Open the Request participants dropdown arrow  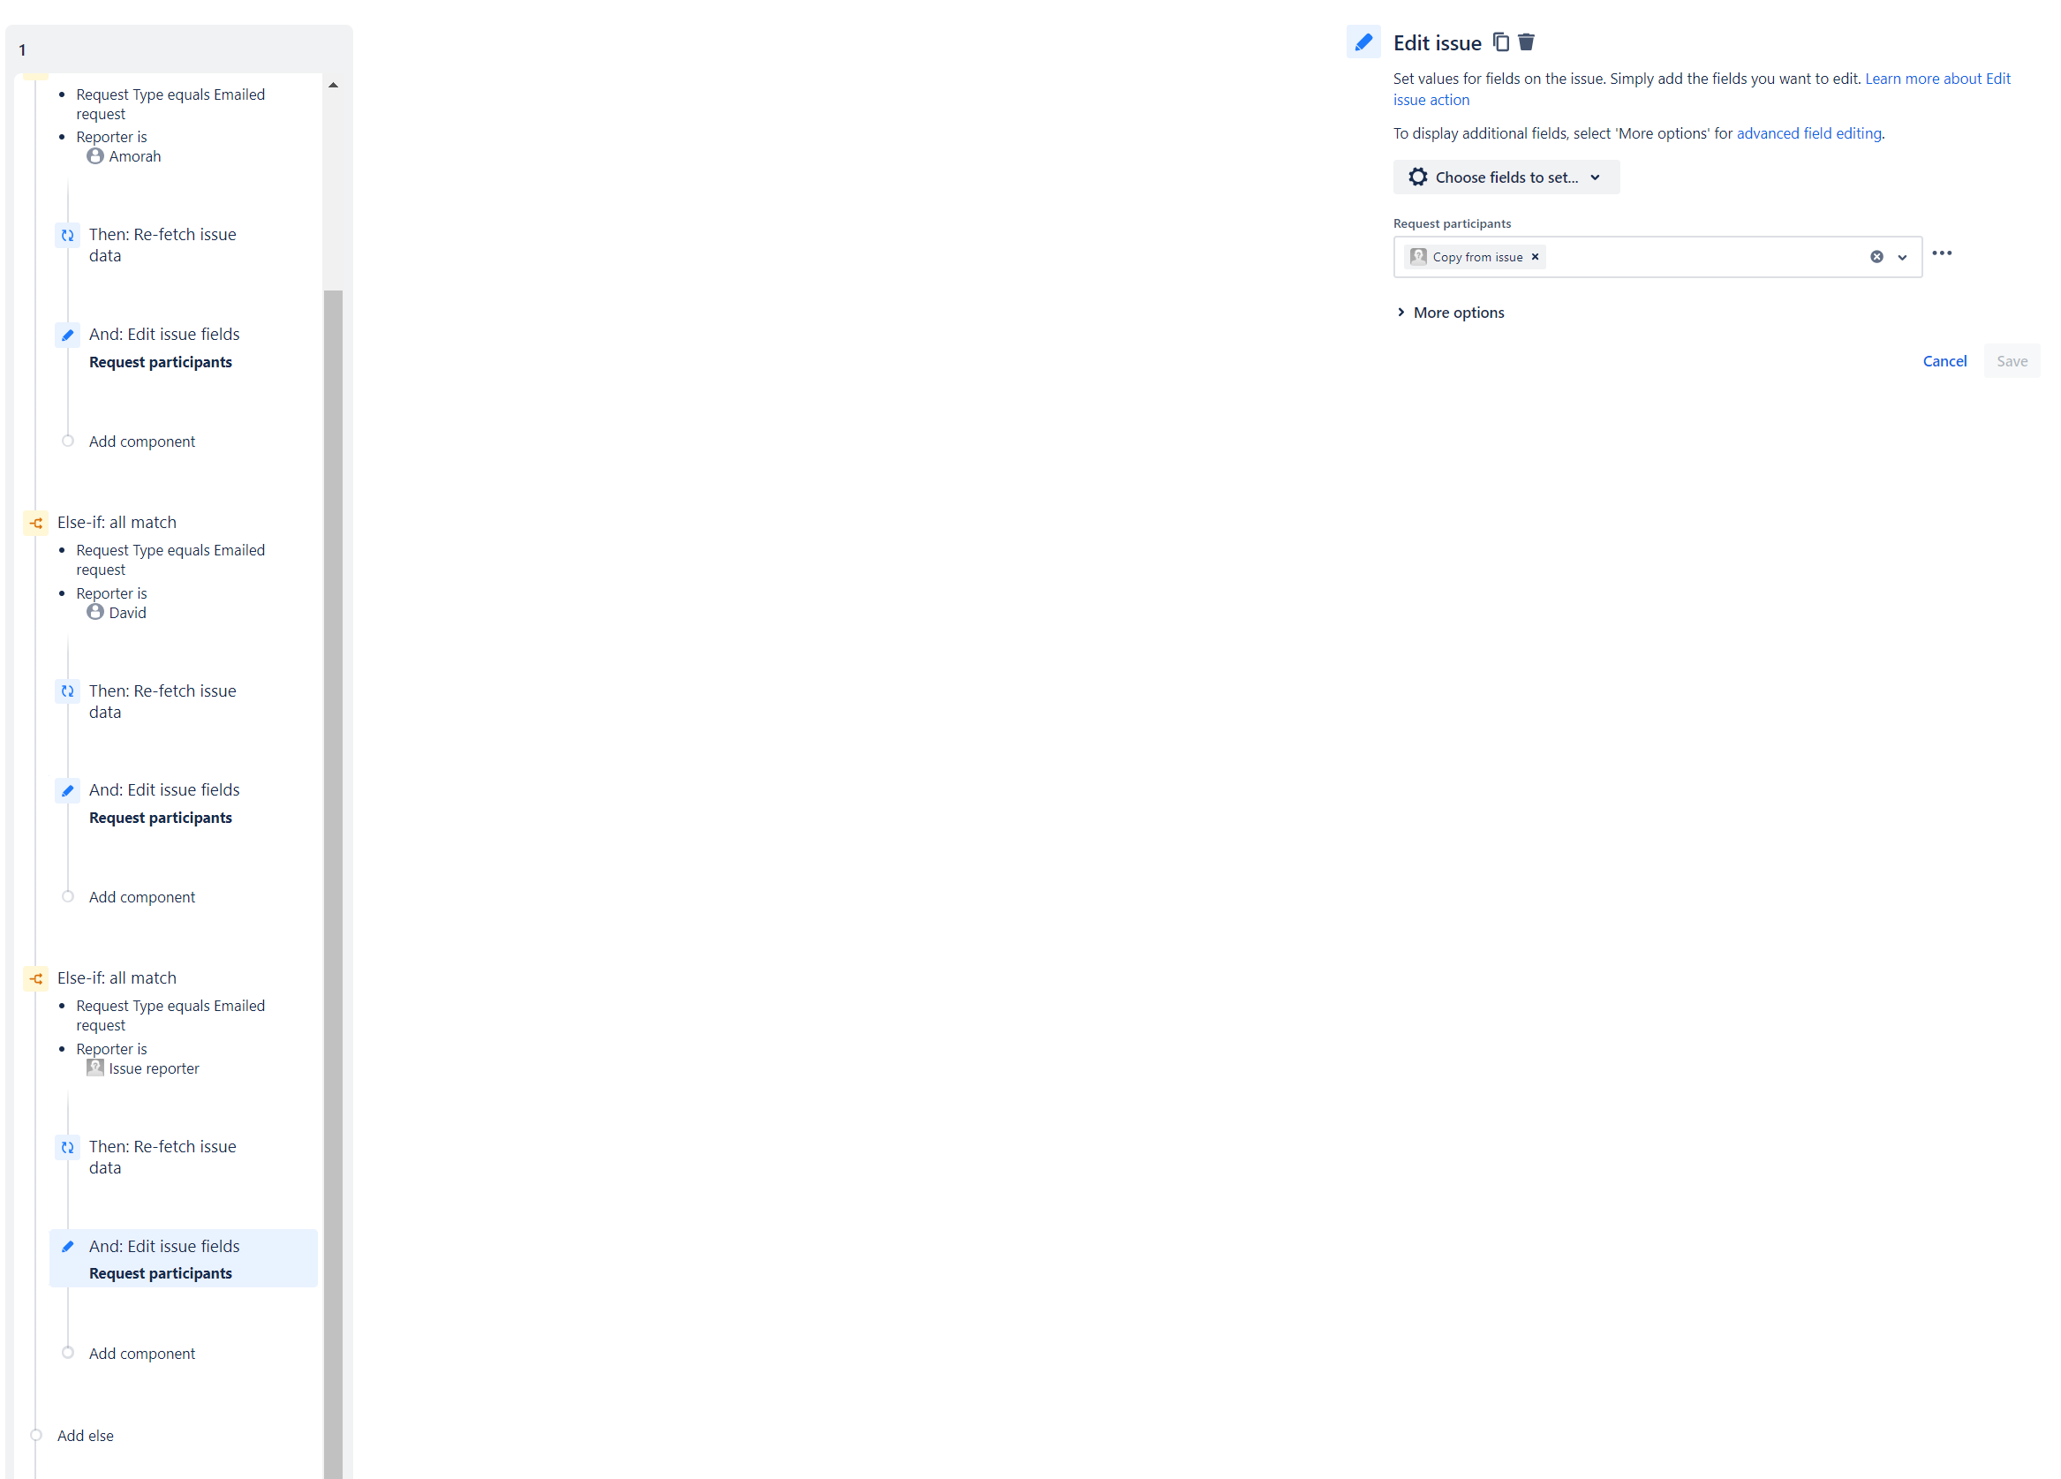[x=1902, y=257]
